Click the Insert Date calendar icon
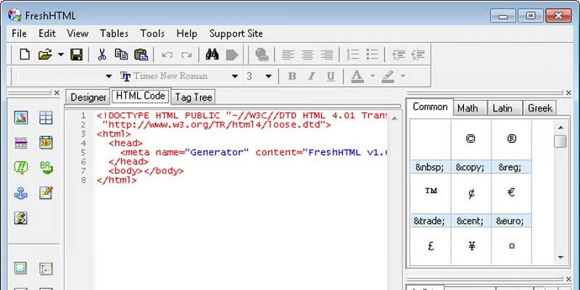580x290 pixels. [46, 143]
